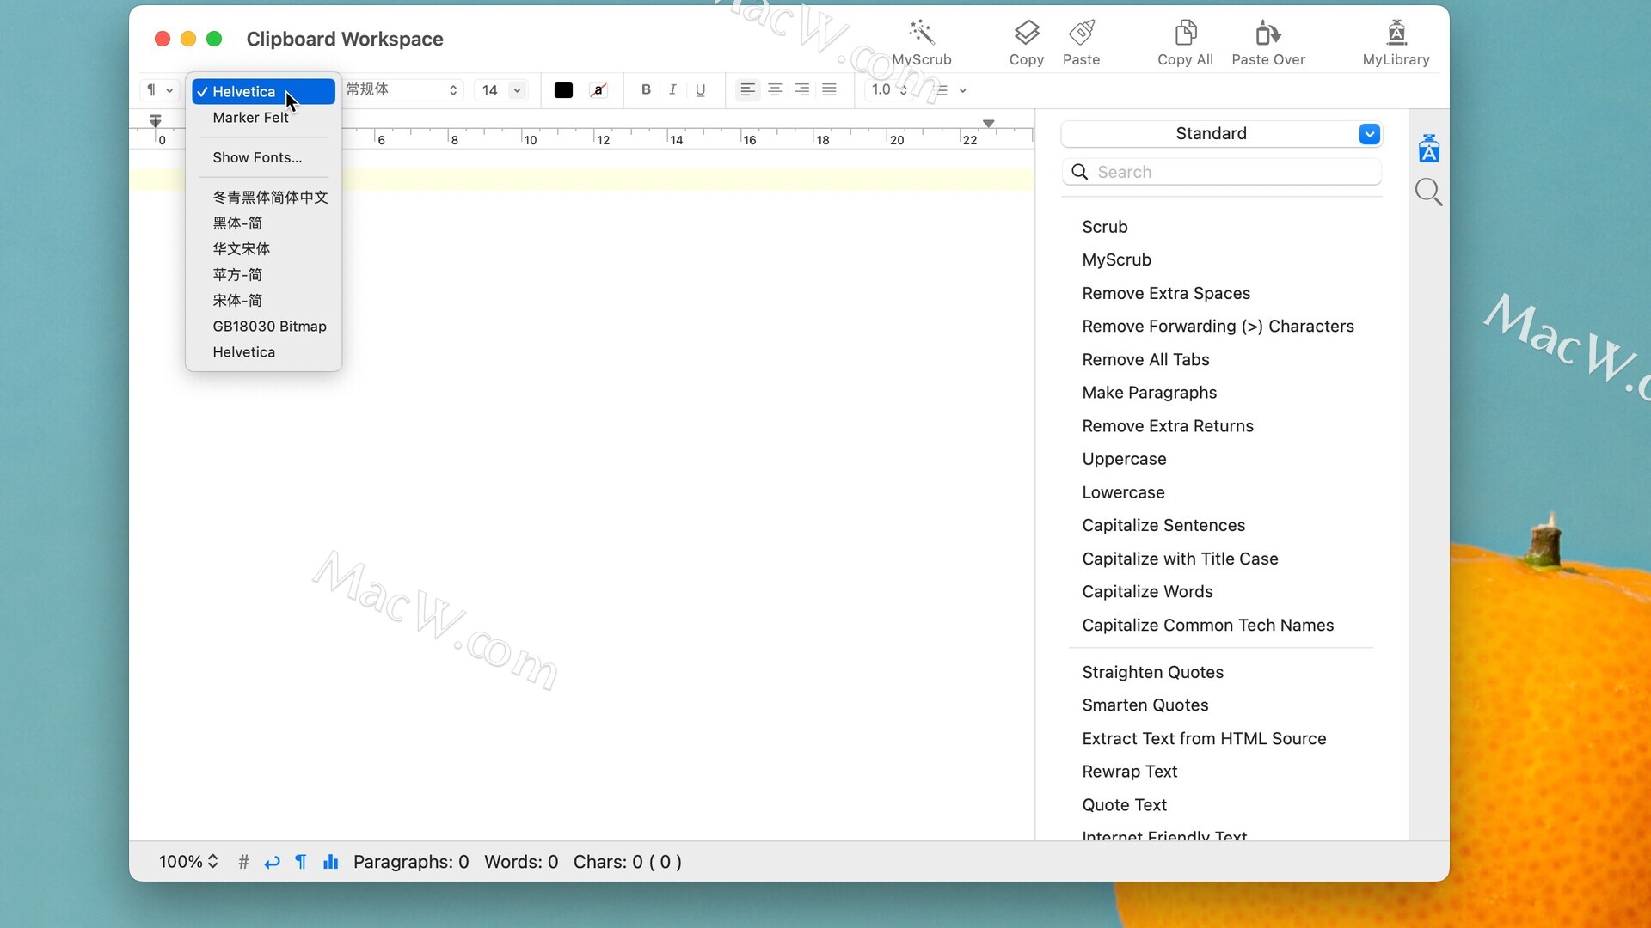Click the MyScrub magic wand icon
Screen dimensions: 1651x928
921,34
